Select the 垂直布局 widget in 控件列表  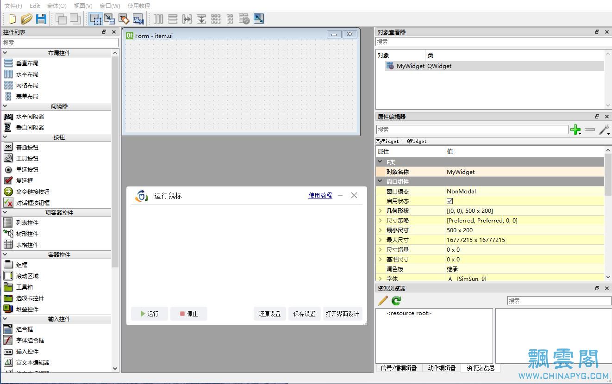27,63
